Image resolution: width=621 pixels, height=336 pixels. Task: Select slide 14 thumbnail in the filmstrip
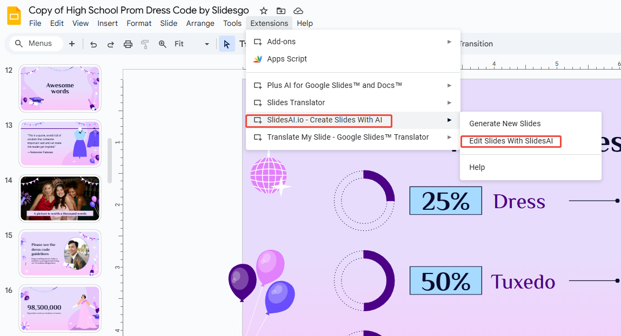59,198
